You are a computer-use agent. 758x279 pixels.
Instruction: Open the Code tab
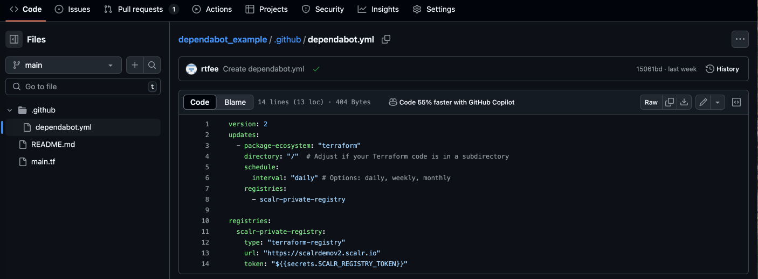point(25,9)
